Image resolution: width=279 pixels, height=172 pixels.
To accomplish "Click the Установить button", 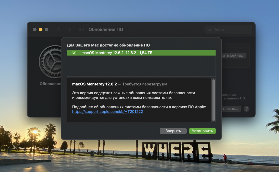I will 202,131.
